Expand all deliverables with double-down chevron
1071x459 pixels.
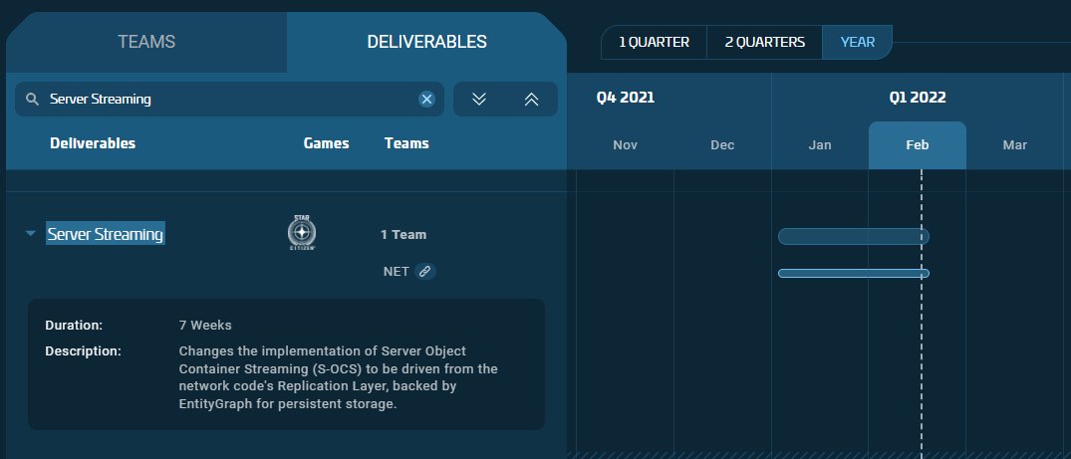tap(479, 99)
